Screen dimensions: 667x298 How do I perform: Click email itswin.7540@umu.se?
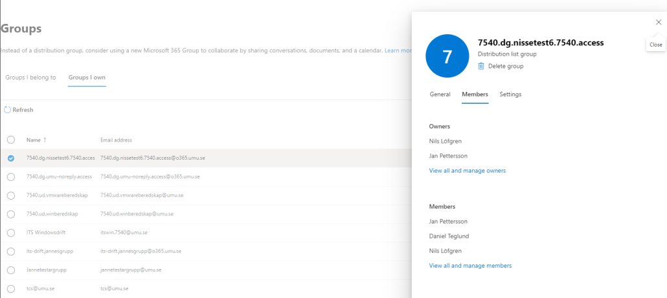124,233
